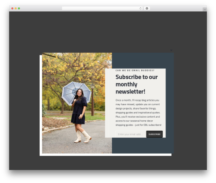Focus the email address input field
This screenshot has height=183, width=216.
click(x=131, y=134)
